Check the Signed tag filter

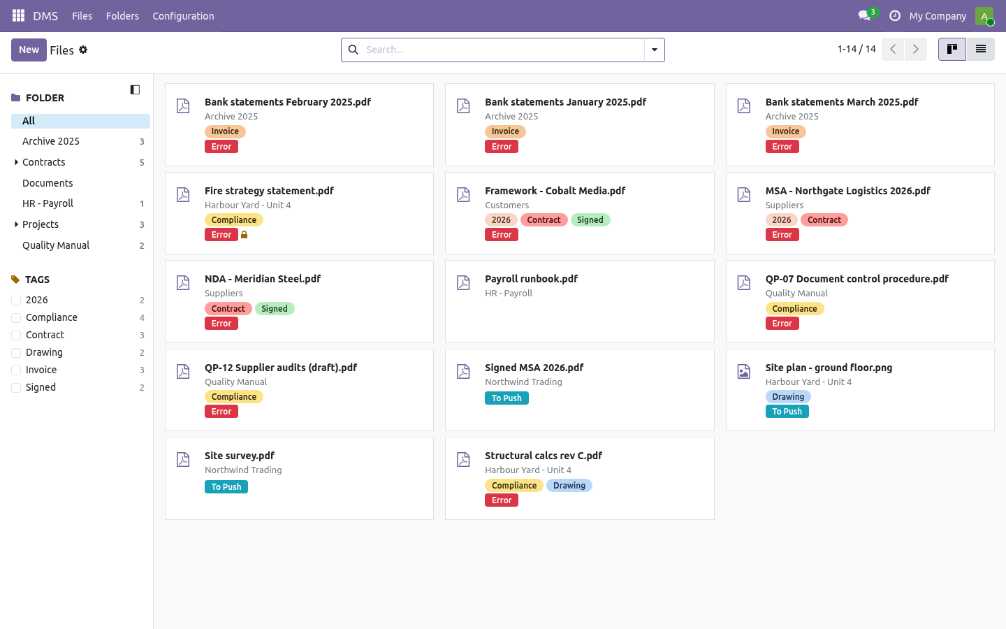[16, 388]
